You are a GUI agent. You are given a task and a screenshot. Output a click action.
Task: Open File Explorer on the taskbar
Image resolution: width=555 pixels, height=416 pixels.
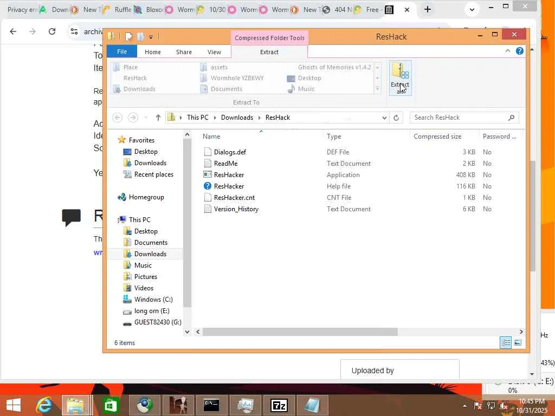[75, 405]
